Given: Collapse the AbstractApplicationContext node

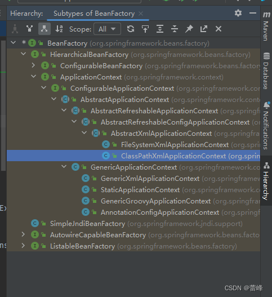Looking at the screenshot, I should click(x=53, y=99).
